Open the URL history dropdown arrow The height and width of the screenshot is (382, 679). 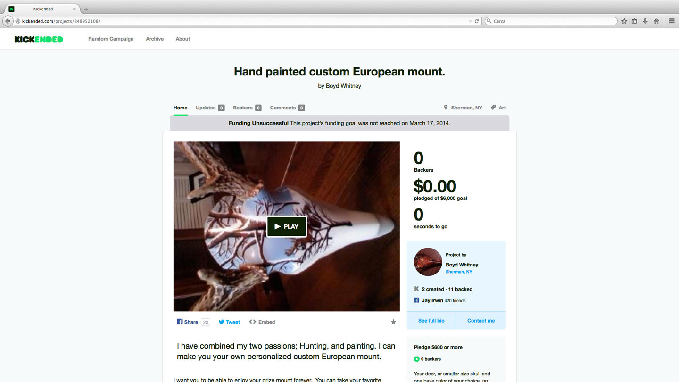[470, 21]
